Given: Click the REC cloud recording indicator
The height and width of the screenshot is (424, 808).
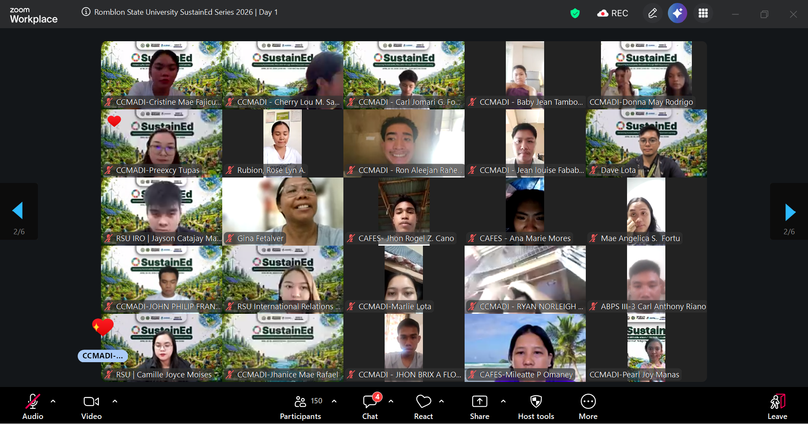Looking at the screenshot, I should tap(612, 13).
